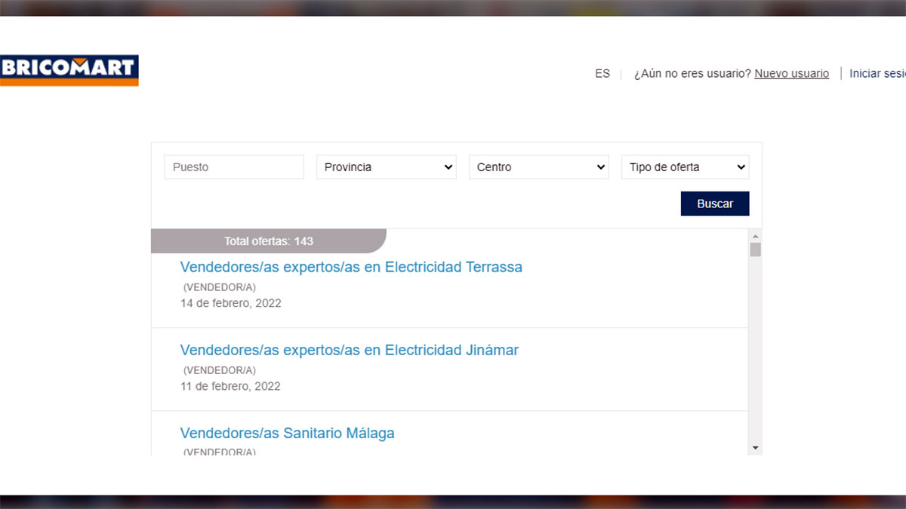Click the Total ofertas: 143 banner
Viewport: 906px width, 509px height.
click(268, 241)
